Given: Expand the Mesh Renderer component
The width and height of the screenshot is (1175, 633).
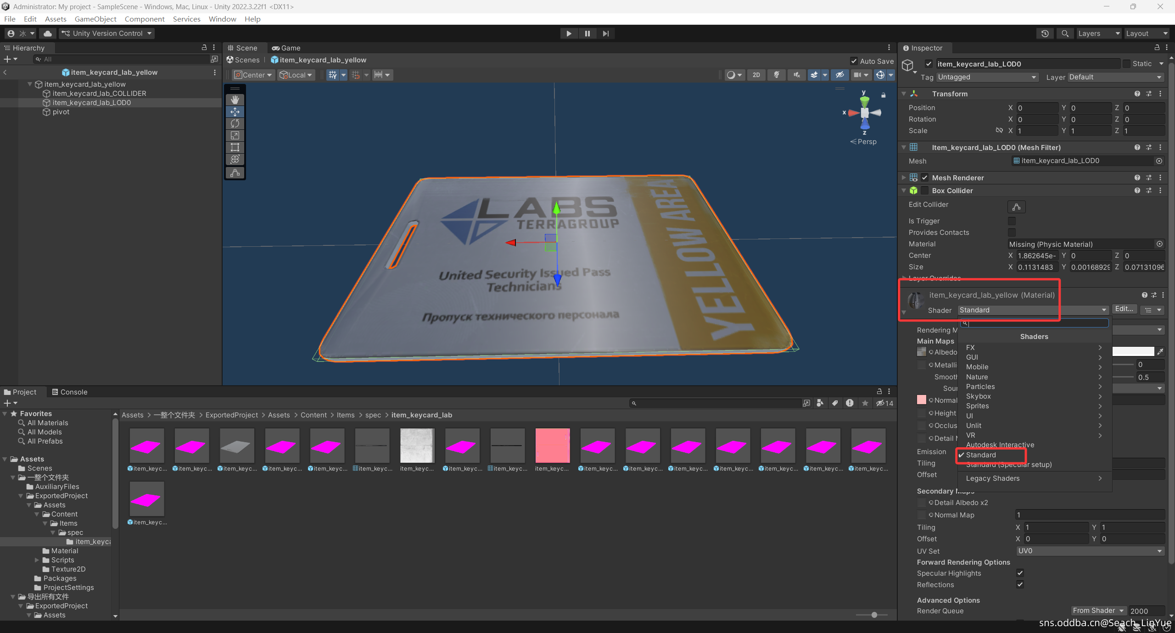Looking at the screenshot, I should point(904,178).
